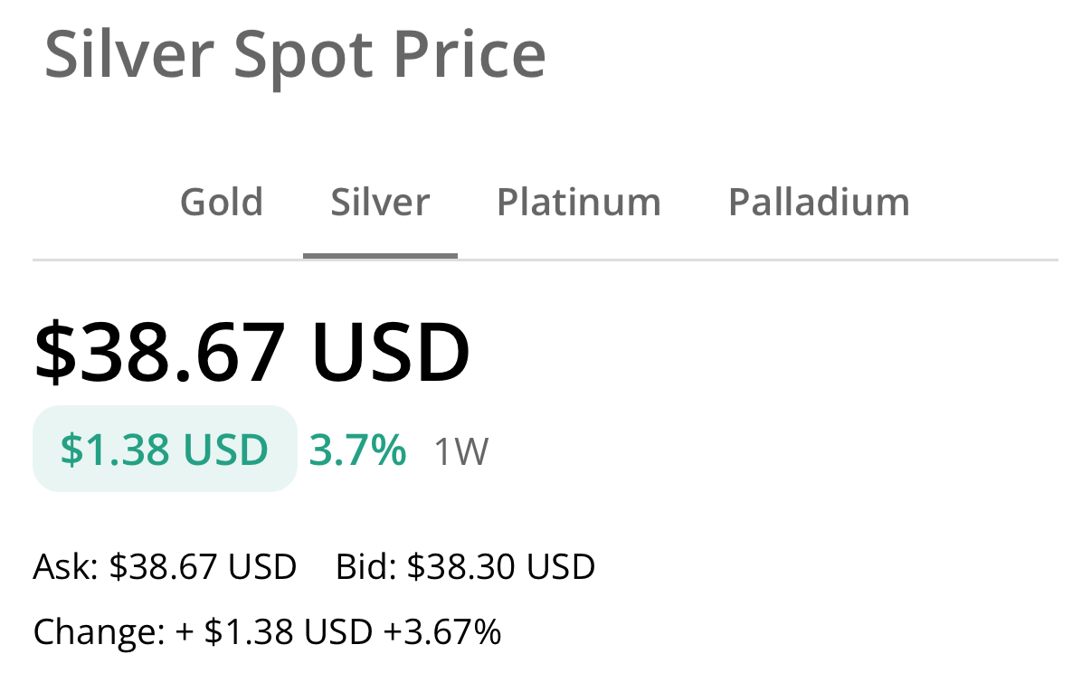Click "USD" in the large price
This screenshot has height=673, width=1091.
coord(391,353)
